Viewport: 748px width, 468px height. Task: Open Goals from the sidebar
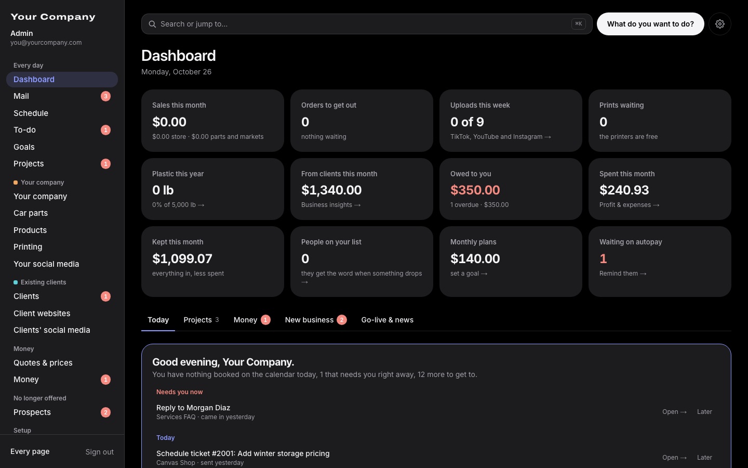coord(62,147)
